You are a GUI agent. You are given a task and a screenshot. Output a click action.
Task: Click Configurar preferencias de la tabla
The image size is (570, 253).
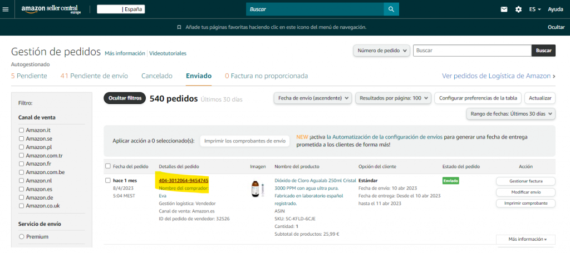pyautogui.click(x=478, y=98)
